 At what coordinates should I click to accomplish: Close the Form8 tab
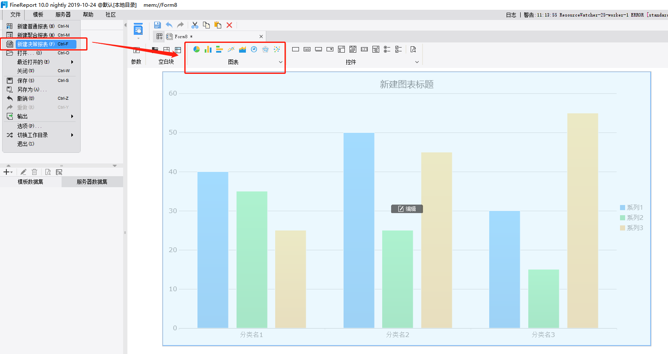point(261,37)
